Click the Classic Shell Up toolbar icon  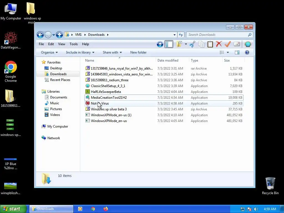pos(160,44)
